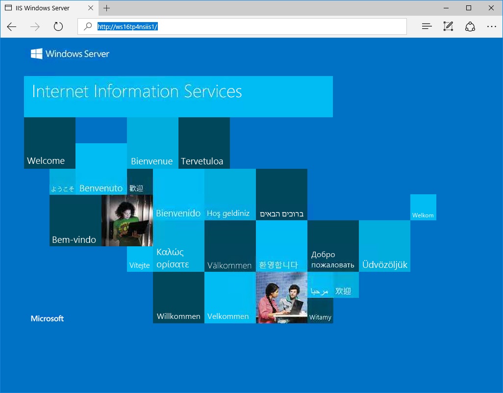Click the Hoş geldiniz tile
This screenshot has width=503, height=393.
coord(230,195)
